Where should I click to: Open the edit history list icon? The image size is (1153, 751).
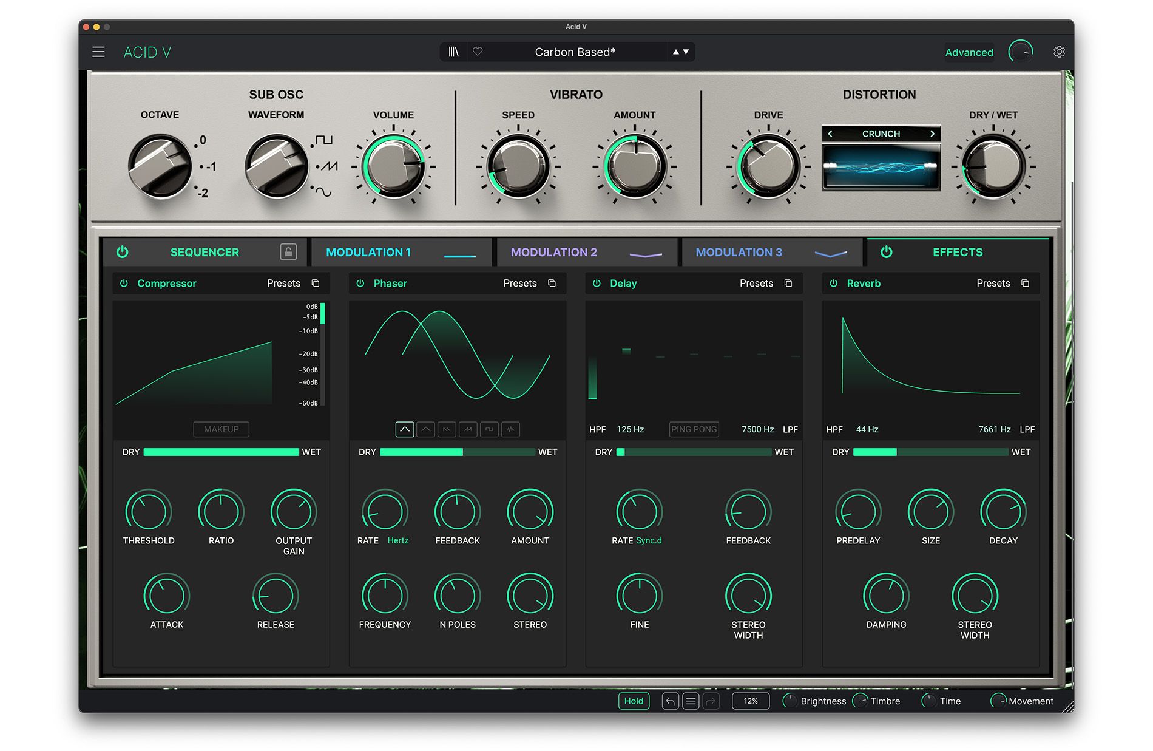pyautogui.click(x=691, y=701)
